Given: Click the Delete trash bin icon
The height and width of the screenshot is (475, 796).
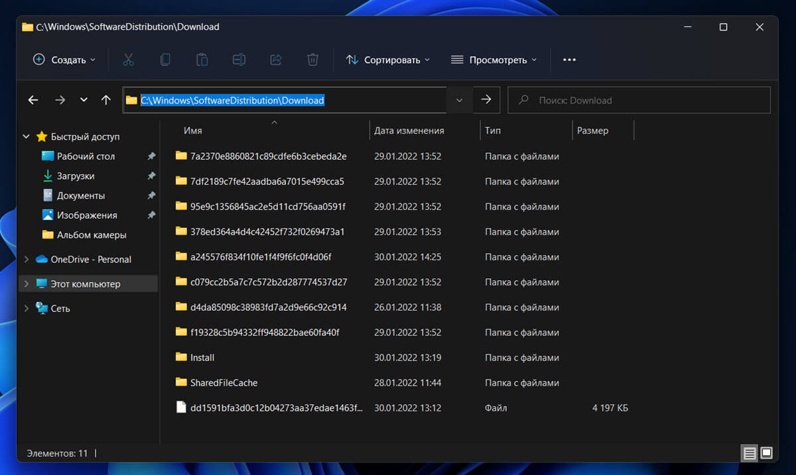Looking at the screenshot, I should point(313,60).
